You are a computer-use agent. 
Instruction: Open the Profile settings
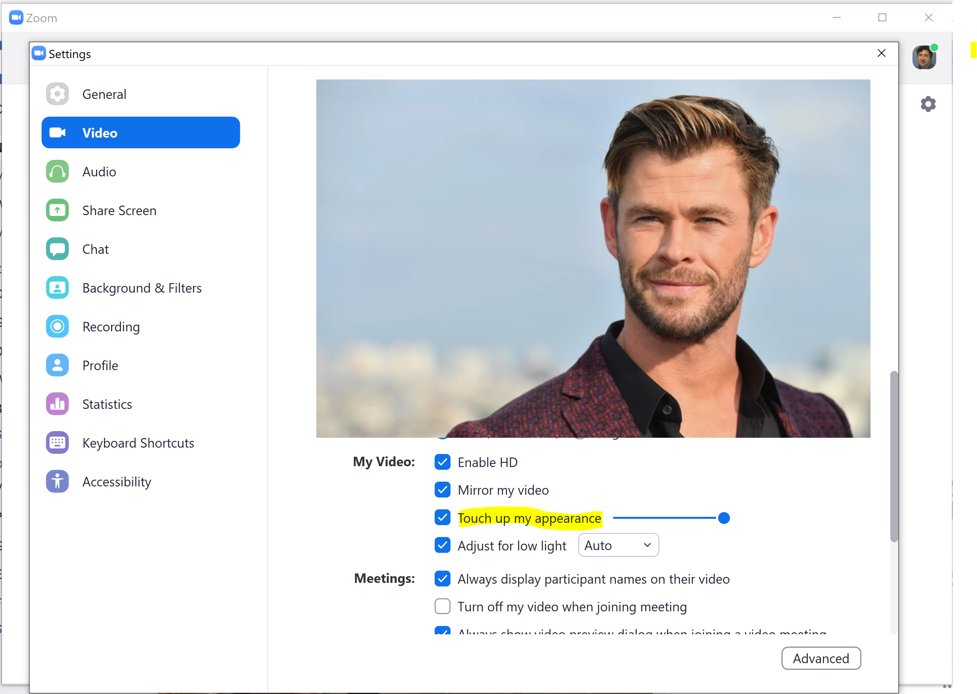click(57, 365)
